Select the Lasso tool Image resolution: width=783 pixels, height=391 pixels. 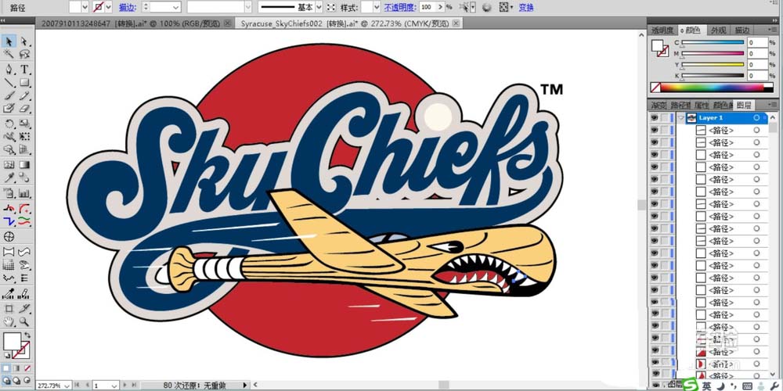tap(24, 55)
